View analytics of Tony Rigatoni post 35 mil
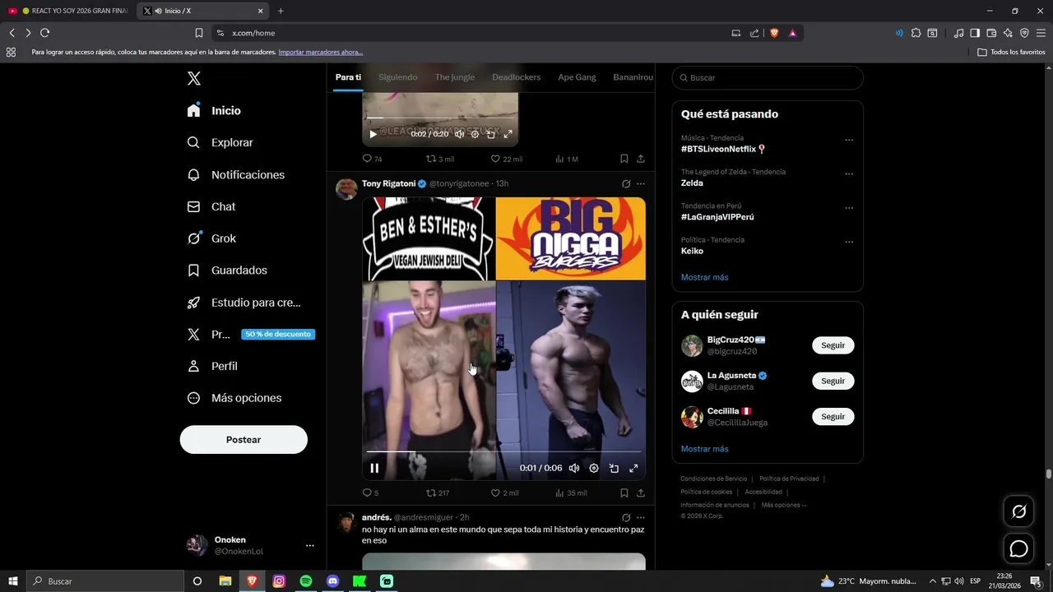Image resolution: width=1053 pixels, height=592 pixels. (571, 493)
